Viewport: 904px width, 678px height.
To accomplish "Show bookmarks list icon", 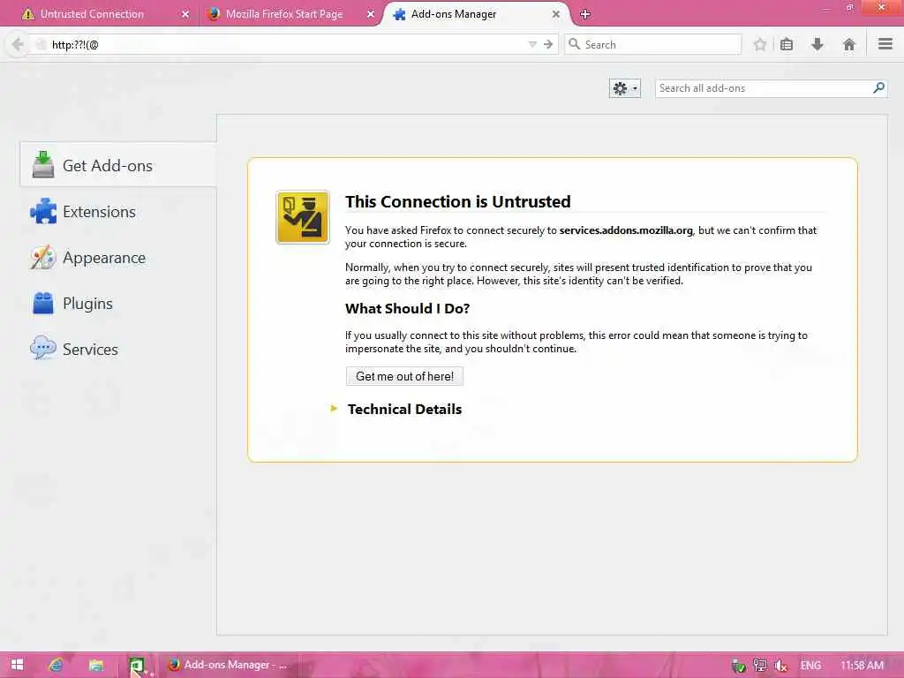I will [787, 44].
